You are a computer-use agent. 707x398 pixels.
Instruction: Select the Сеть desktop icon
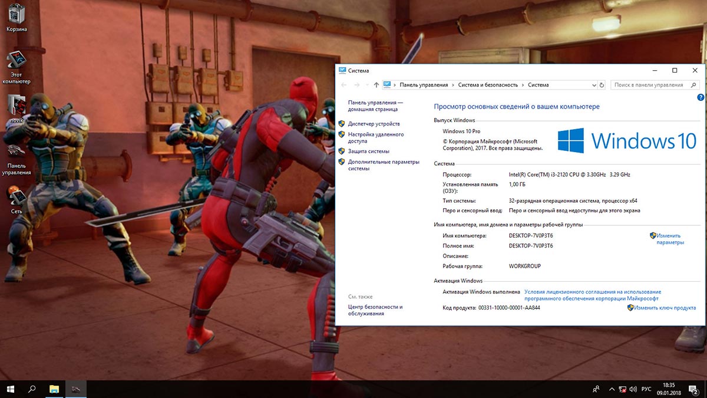[16, 200]
